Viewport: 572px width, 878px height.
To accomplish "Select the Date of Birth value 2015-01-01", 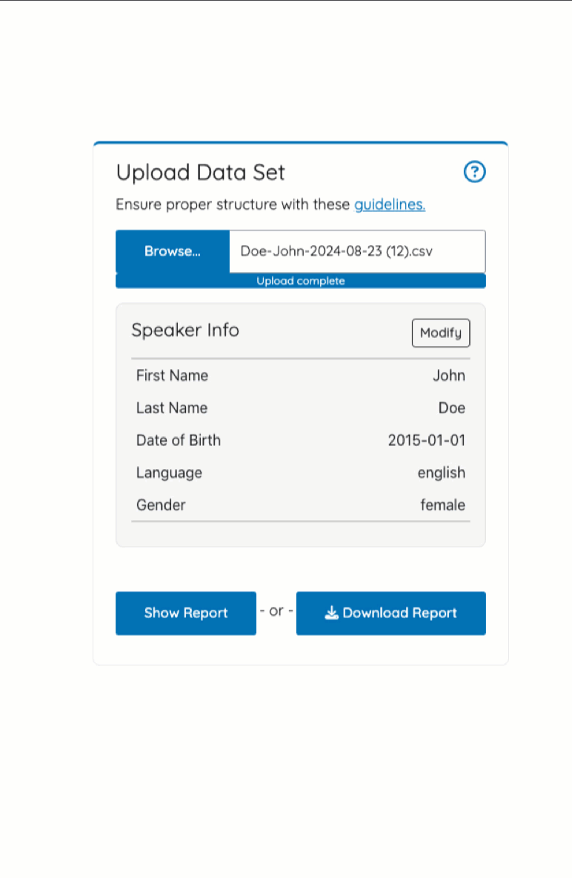I will [x=427, y=440].
